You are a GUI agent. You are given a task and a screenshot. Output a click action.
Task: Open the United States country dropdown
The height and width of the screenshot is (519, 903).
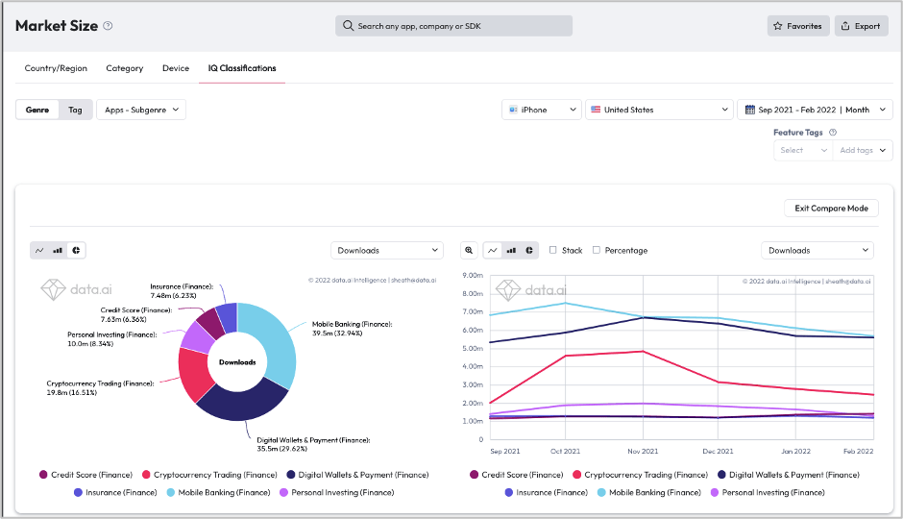point(659,110)
